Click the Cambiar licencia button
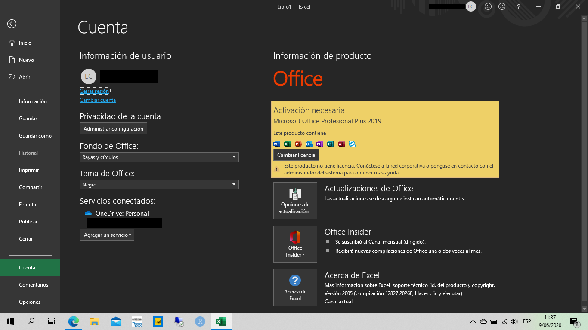Image resolution: width=588 pixels, height=330 pixels. point(296,155)
